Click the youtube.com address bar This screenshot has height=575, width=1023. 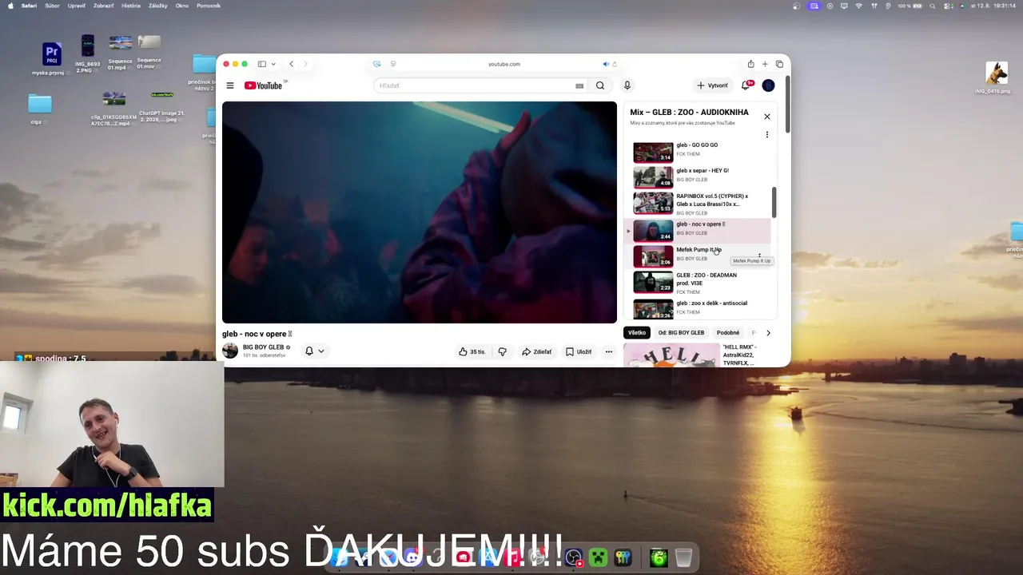(504, 64)
